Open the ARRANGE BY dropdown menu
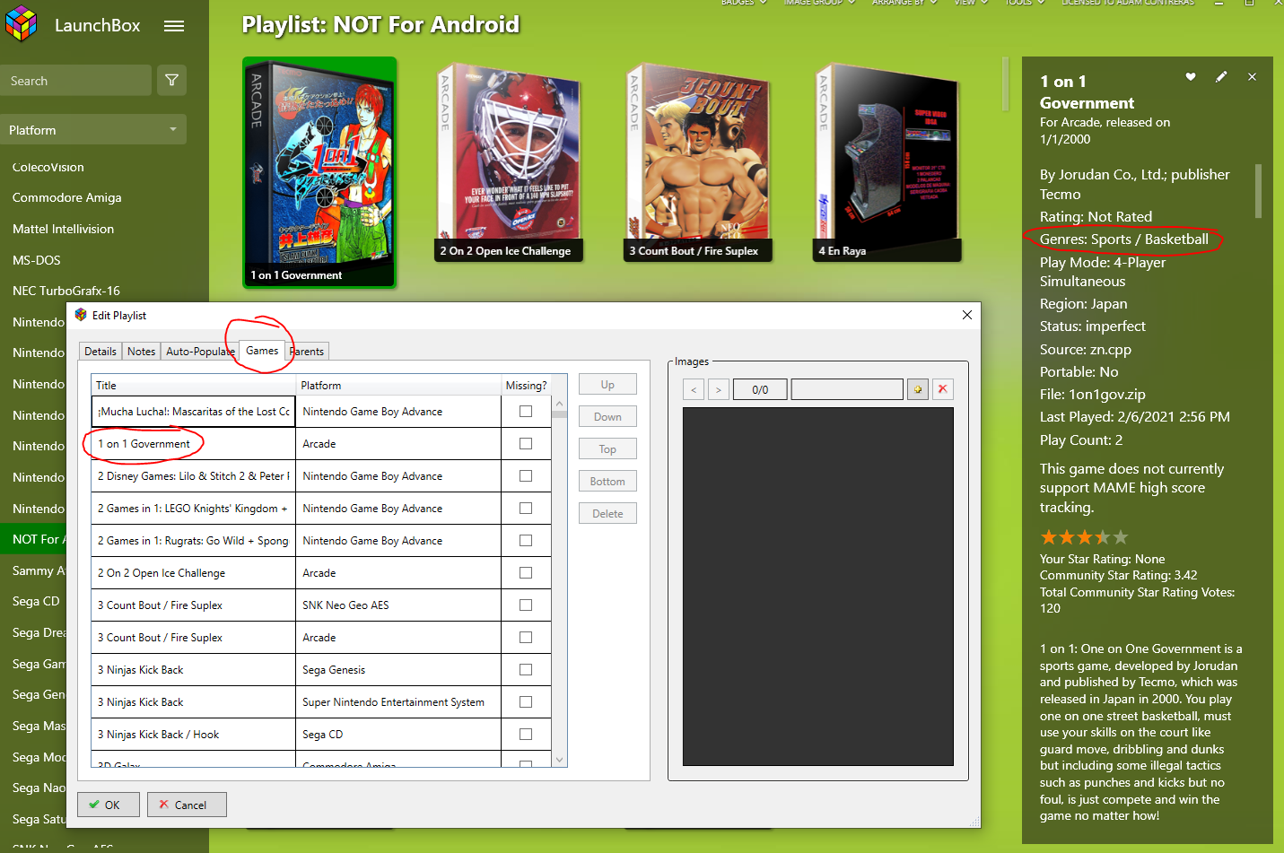The image size is (1284, 853). pyautogui.click(x=904, y=3)
